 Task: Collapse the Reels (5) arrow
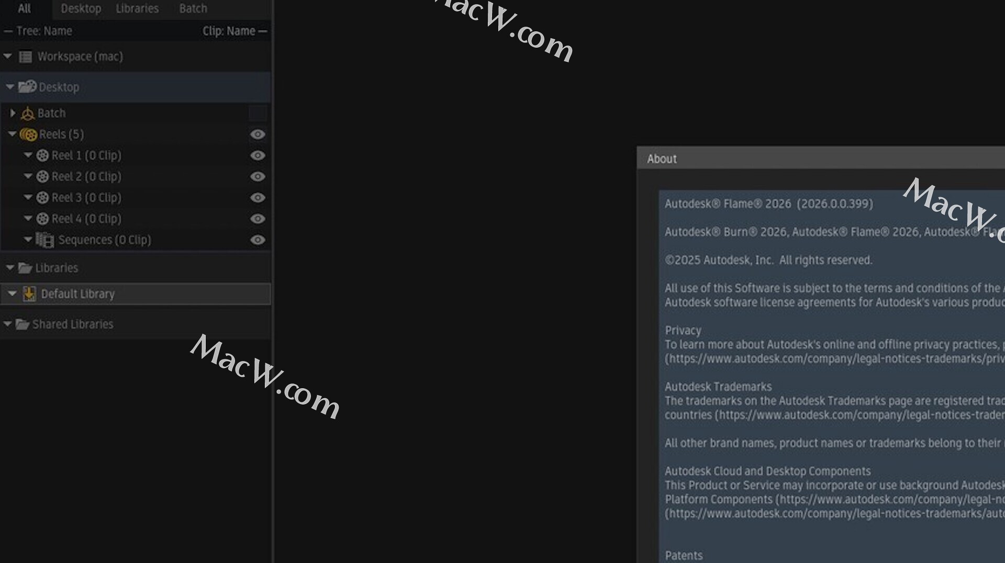(x=12, y=134)
